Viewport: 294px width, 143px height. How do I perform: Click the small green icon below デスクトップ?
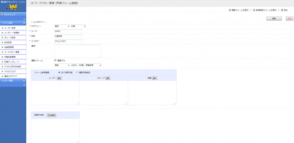tap(24, 19)
